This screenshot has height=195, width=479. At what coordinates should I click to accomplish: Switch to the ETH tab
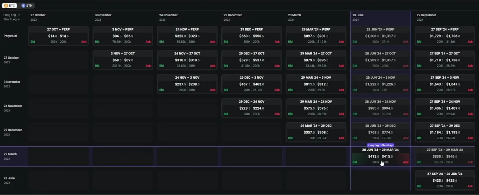coord(27,6)
